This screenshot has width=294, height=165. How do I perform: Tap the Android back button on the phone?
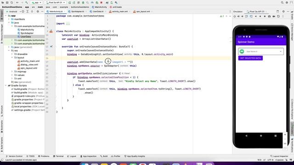[246, 136]
